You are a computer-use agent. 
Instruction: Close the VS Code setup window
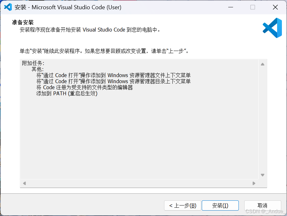[x=275, y=7]
